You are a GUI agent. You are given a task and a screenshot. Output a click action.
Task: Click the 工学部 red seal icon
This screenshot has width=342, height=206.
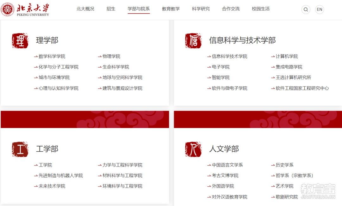pyautogui.click(x=20, y=149)
